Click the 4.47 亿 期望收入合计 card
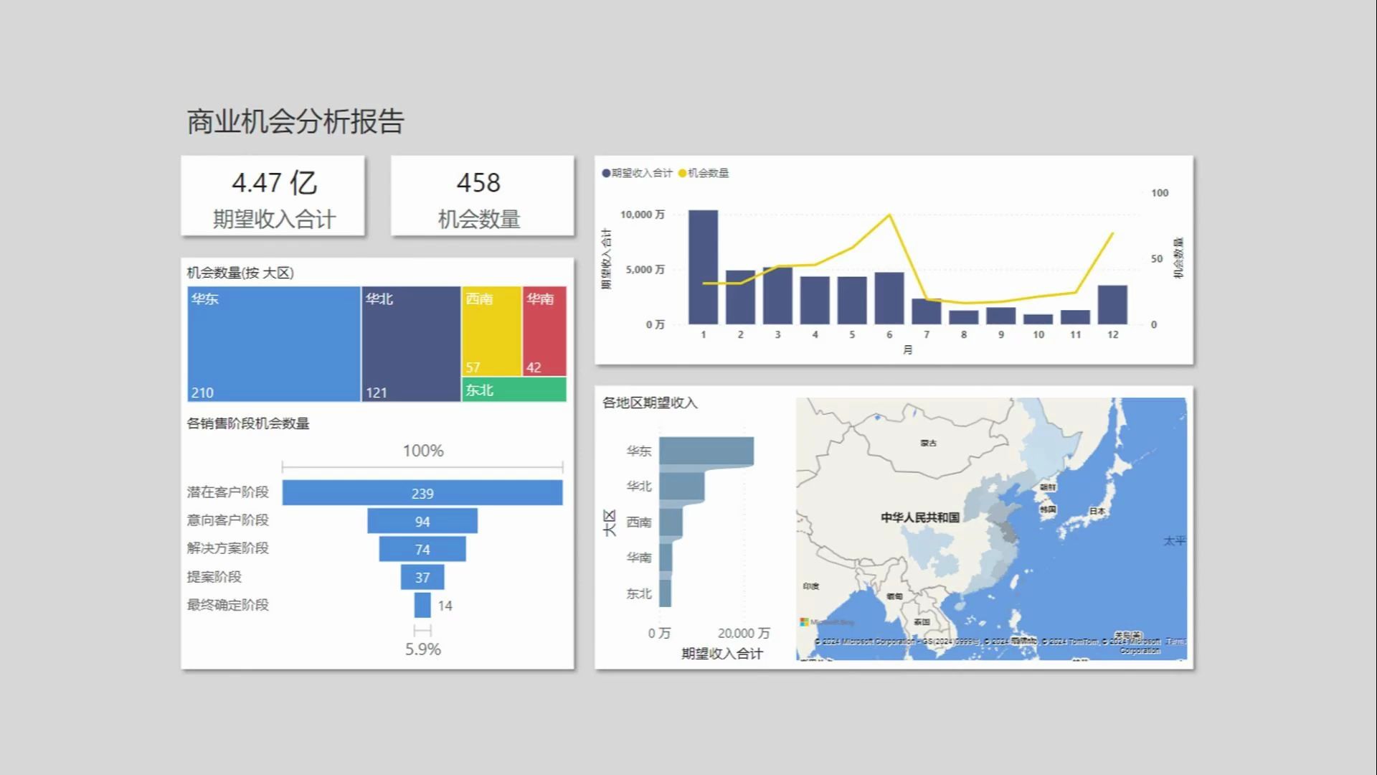Image resolution: width=1377 pixels, height=775 pixels. pyautogui.click(x=273, y=196)
